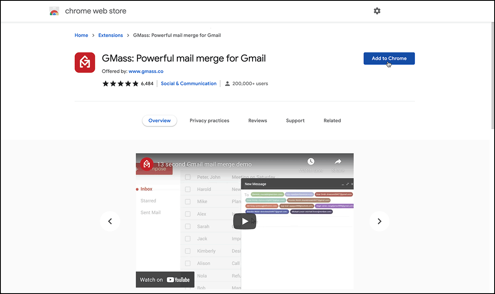Click the Share arrow icon on the video
The image size is (495, 294).
pyautogui.click(x=338, y=161)
